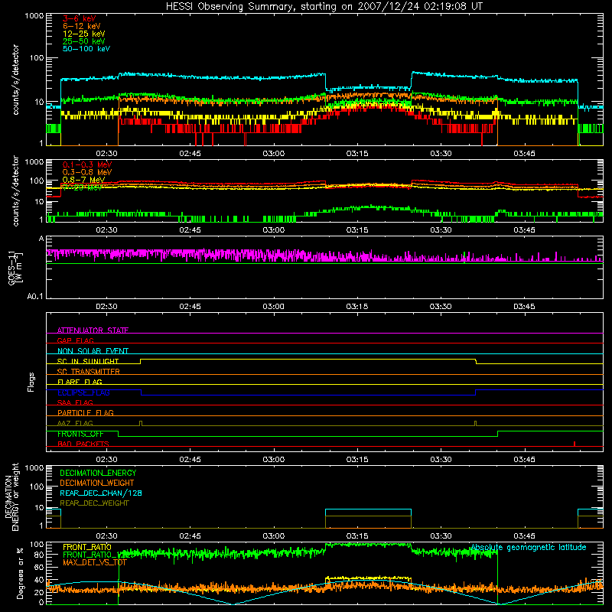Viewport: 612px width, 612px height.
Task: Click the red BAD_PACKETS spike near 03:53
Action: (575, 444)
